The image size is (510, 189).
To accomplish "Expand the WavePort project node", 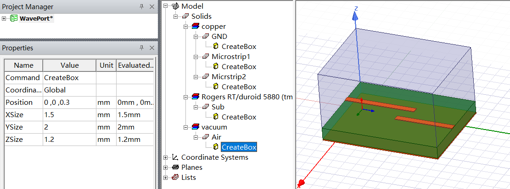I will [x=4, y=18].
